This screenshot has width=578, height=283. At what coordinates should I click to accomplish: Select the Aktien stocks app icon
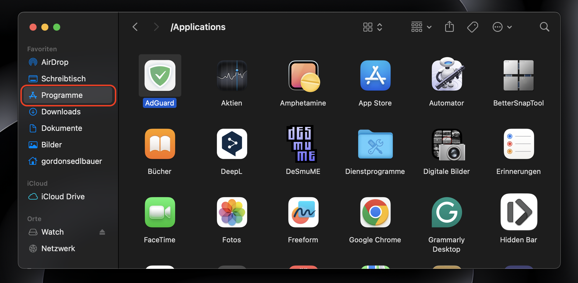(x=232, y=75)
